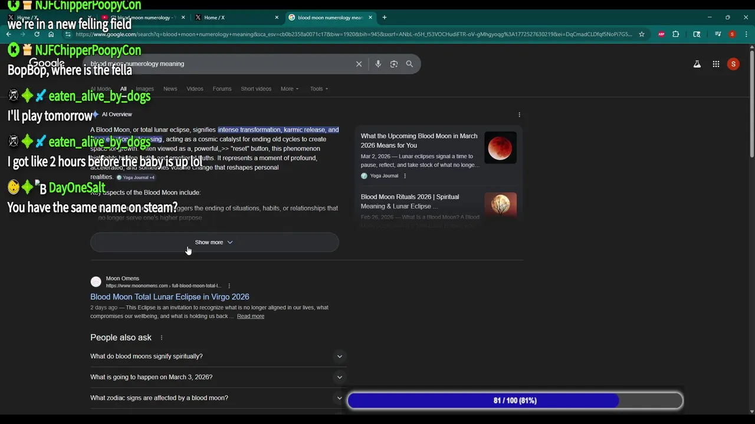This screenshot has height=424, width=755.
Task: View site information icon beside the URL
Action: point(68,34)
